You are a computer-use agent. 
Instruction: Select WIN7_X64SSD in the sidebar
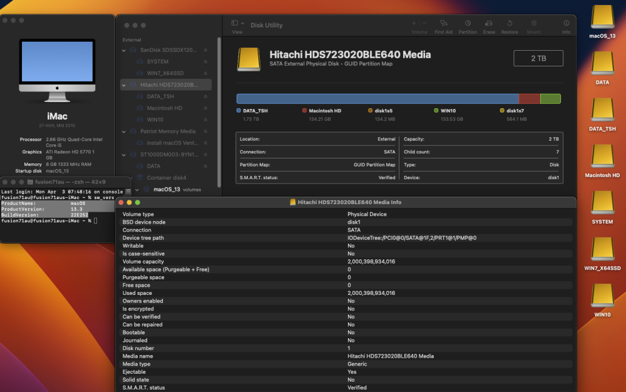click(x=166, y=73)
